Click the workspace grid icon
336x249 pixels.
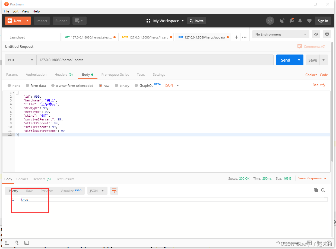click(148, 21)
